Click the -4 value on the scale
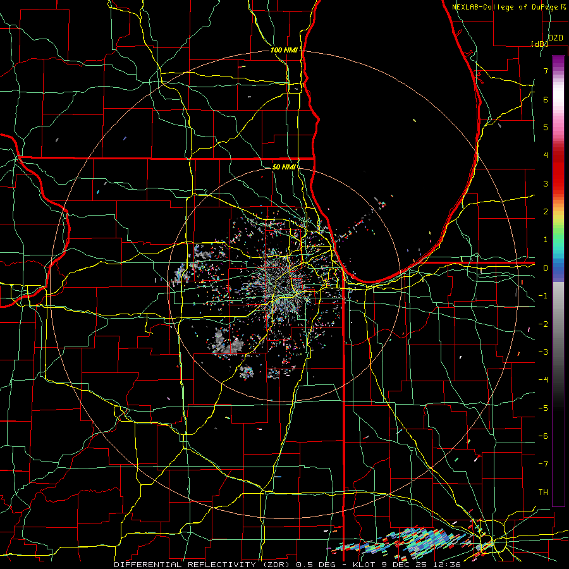 [543, 380]
